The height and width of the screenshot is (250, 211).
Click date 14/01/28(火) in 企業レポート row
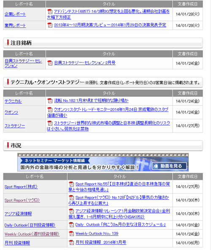(x=187, y=14)
